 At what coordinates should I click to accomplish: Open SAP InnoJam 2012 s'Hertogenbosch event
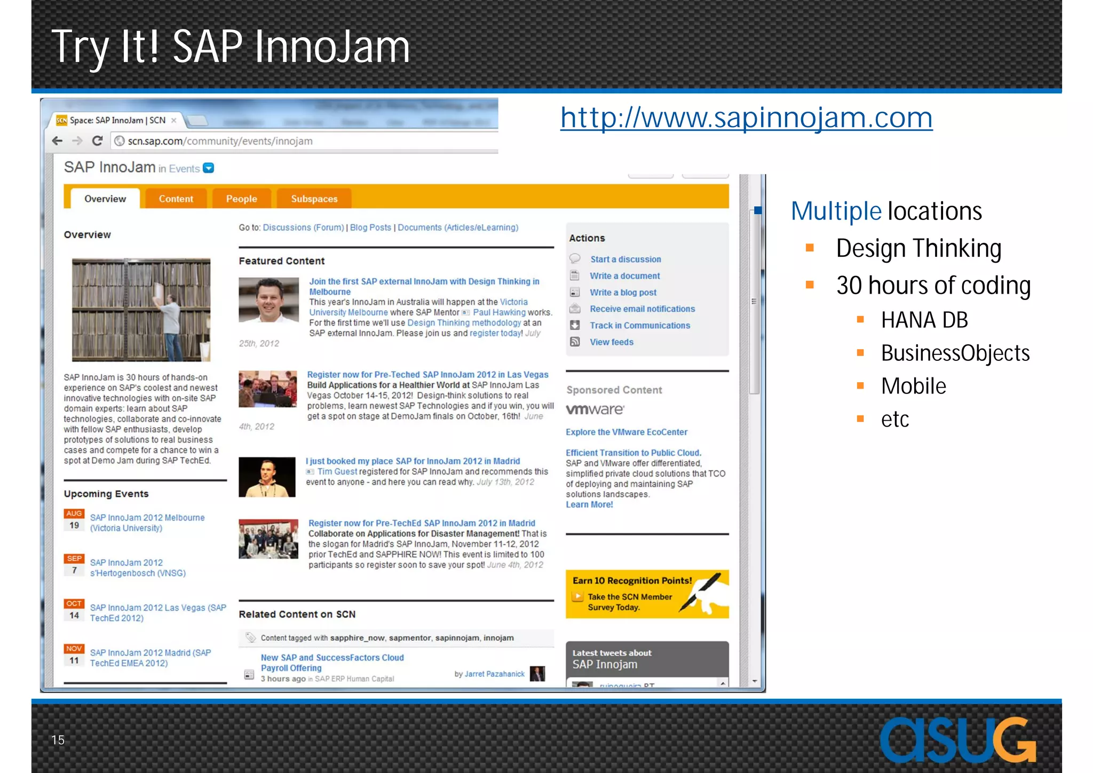click(x=138, y=567)
